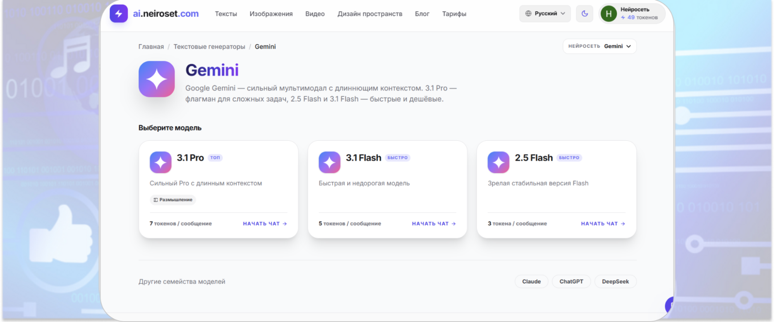This screenshot has width=774, height=322.
Task: Start chat with the 2.5 Flash model
Action: [603, 224]
